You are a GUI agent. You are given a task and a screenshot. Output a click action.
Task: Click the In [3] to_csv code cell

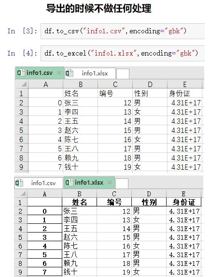point(123,31)
